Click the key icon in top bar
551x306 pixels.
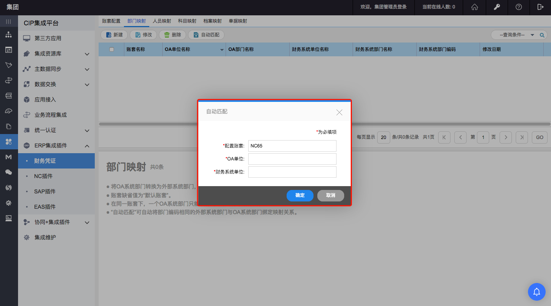[497, 7]
